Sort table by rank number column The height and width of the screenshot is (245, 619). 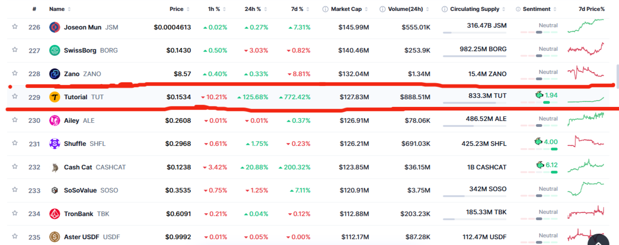[x=34, y=9]
